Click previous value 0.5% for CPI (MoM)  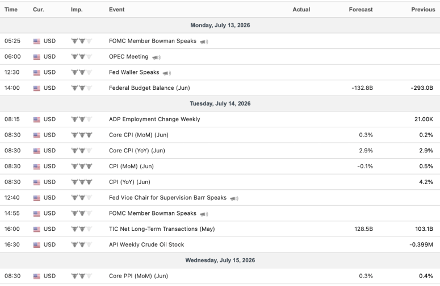coord(426,167)
